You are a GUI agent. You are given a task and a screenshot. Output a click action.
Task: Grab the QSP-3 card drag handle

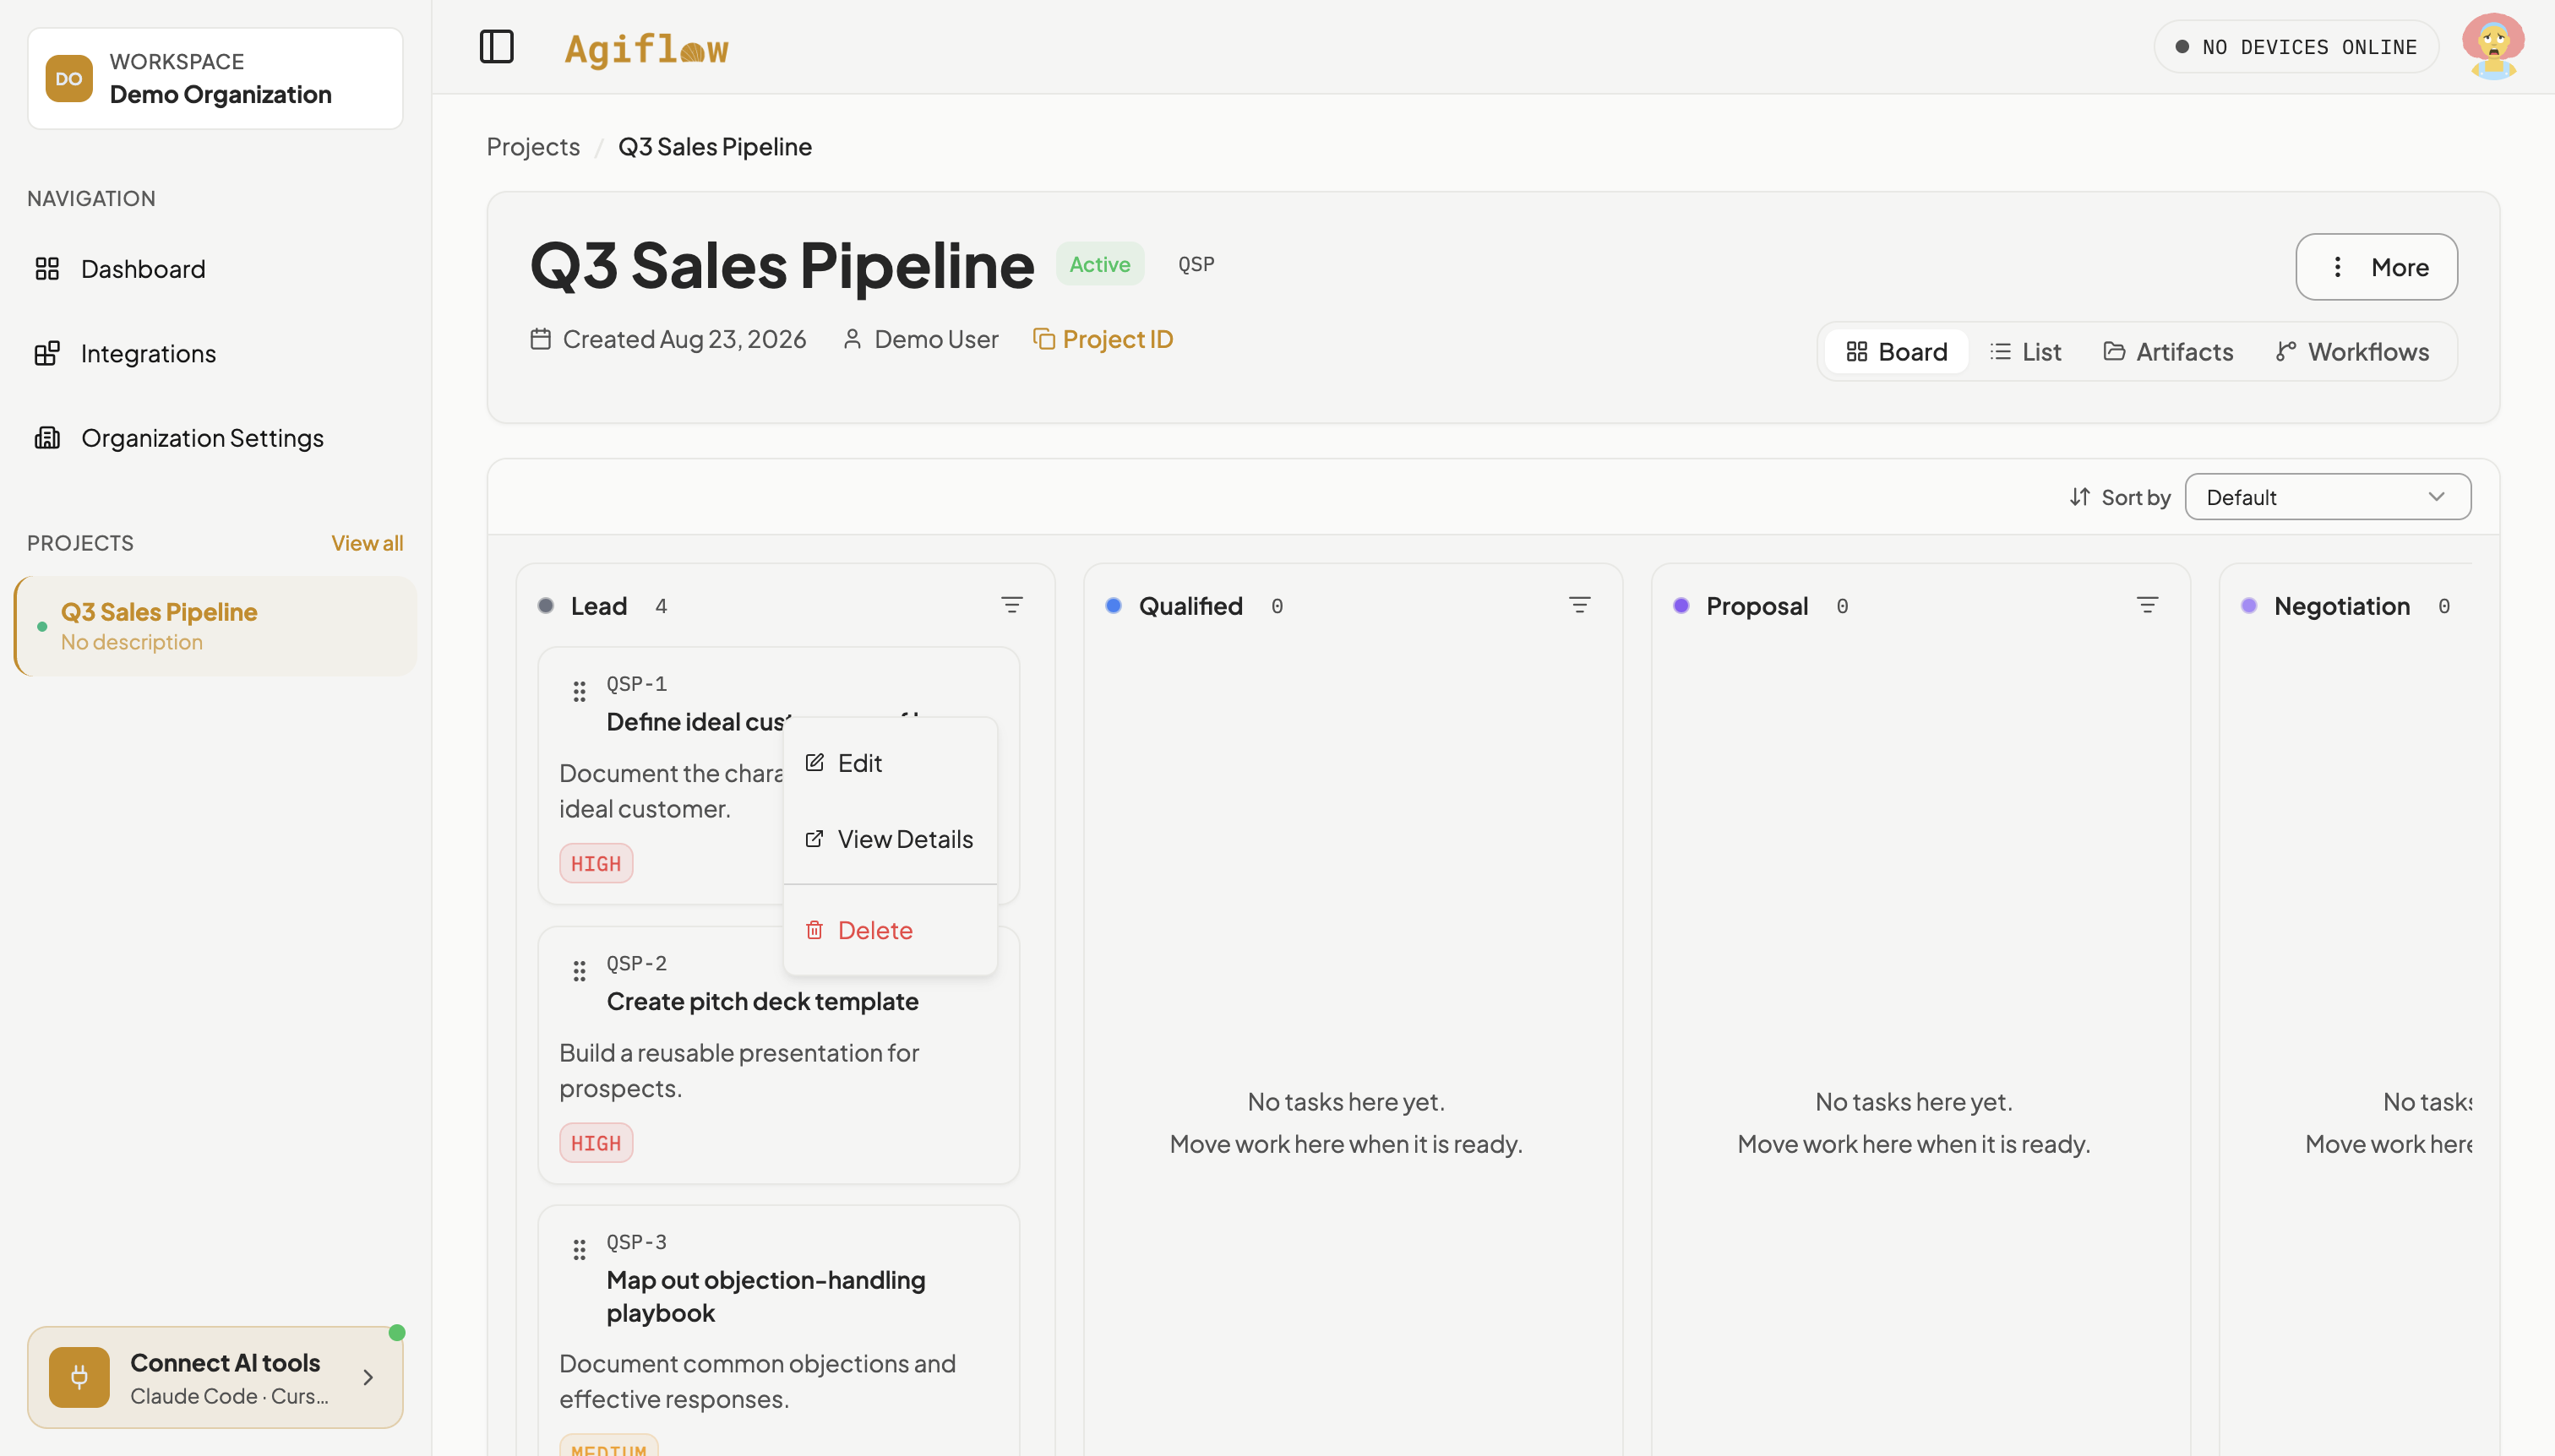(x=580, y=1250)
